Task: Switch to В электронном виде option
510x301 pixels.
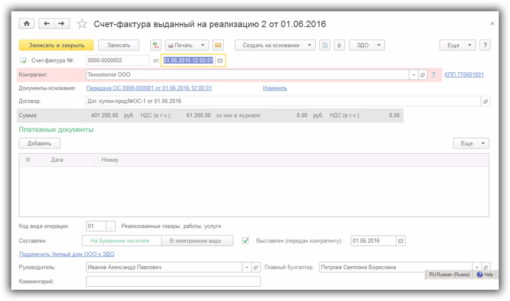Action: pyautogui.click(x=195, y=241)
